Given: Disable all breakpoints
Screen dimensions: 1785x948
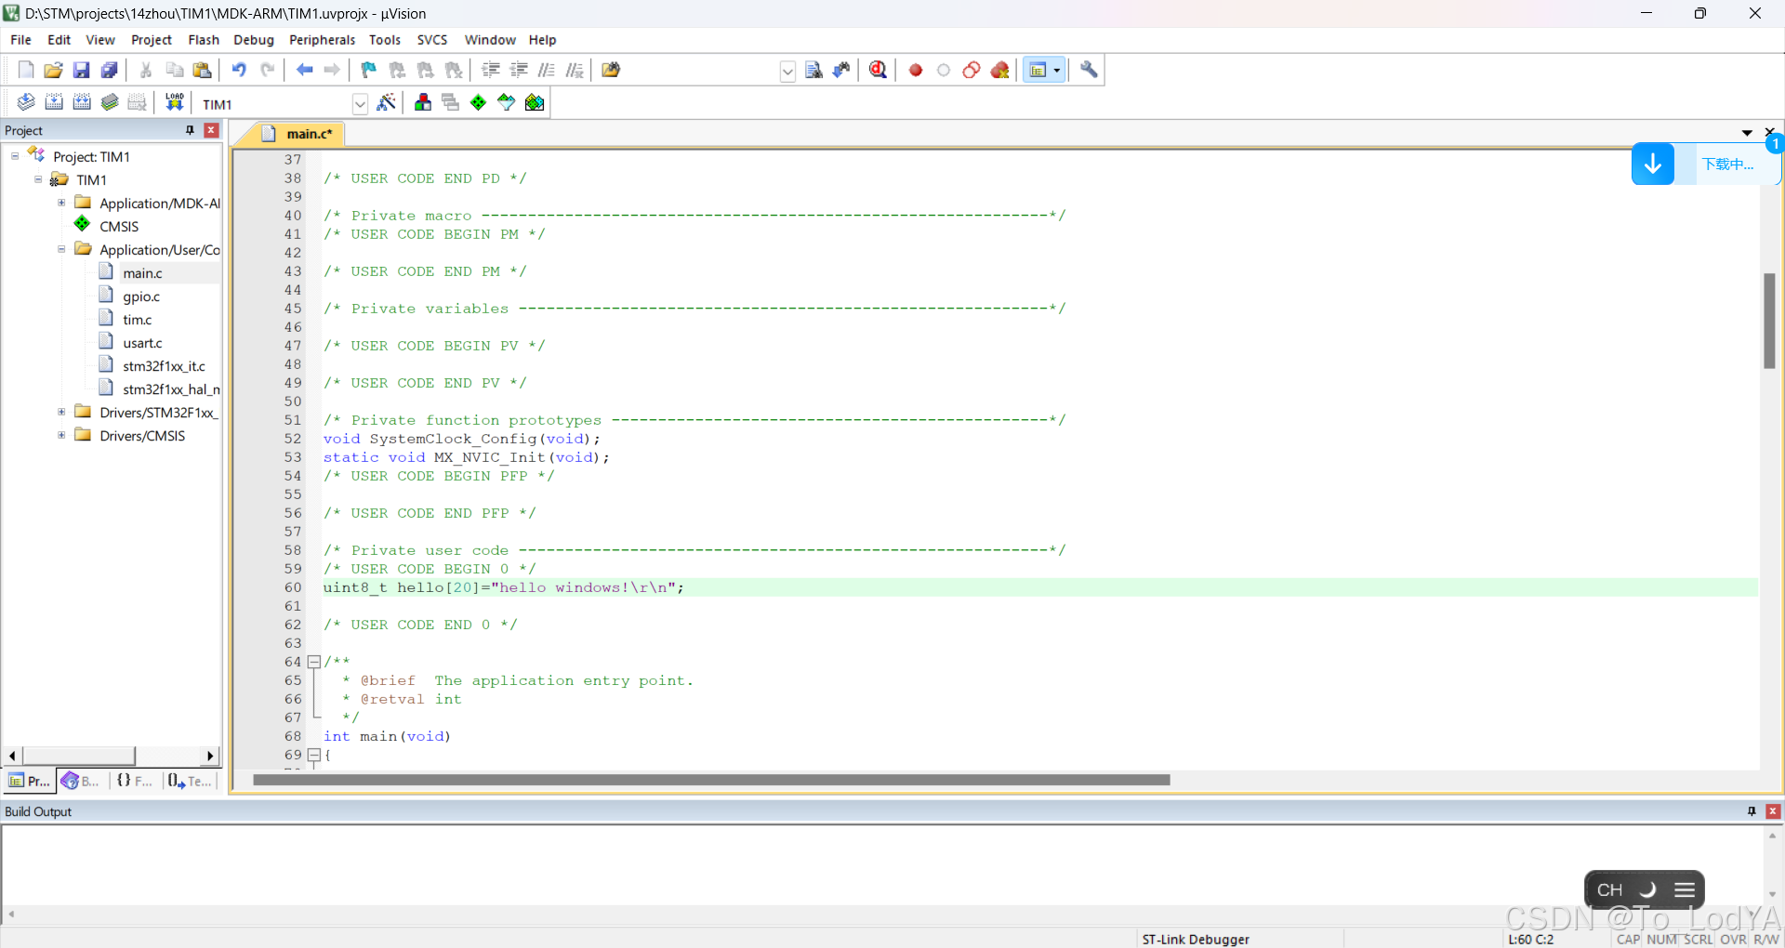Looking at the screenshot, I should click(x=972, y=70).
